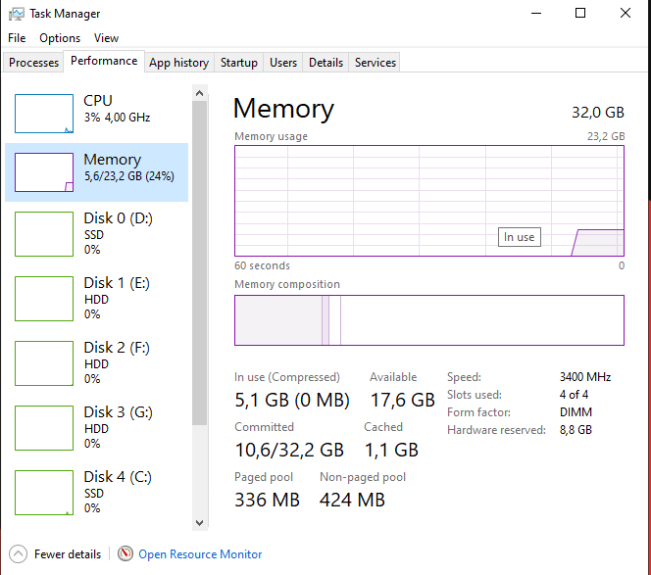Select the Disk 1 (E:) HDD graph
Viewport: 651px width, 575px height.
(x=44, y=299)
